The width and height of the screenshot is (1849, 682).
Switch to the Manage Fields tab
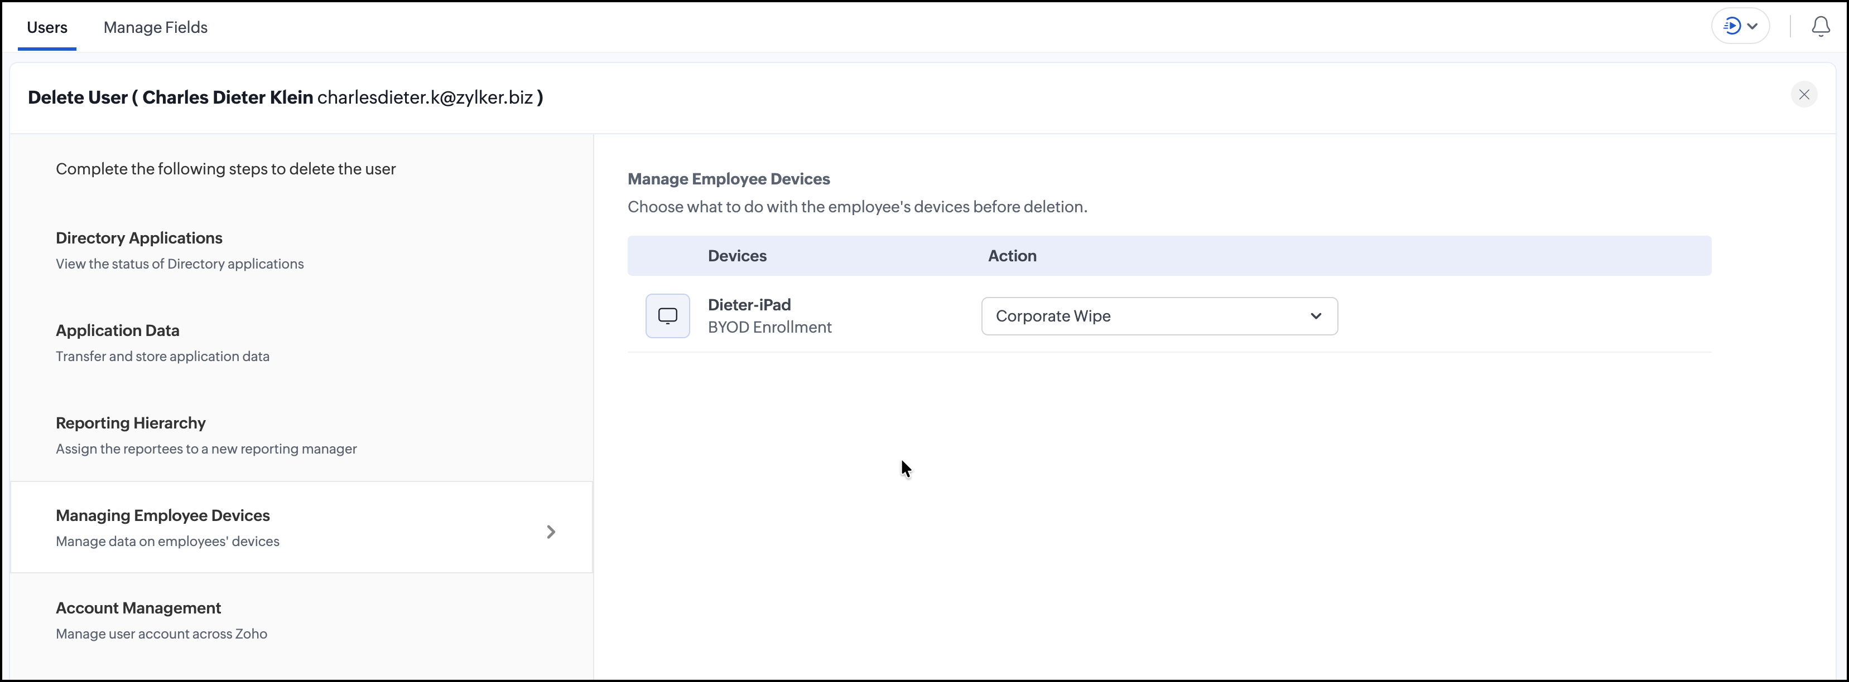[x=155, y=27]
